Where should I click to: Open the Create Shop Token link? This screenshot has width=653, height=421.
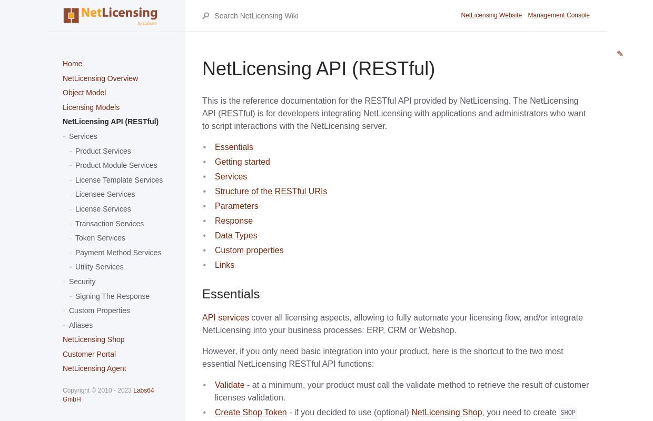click(251, 413)
